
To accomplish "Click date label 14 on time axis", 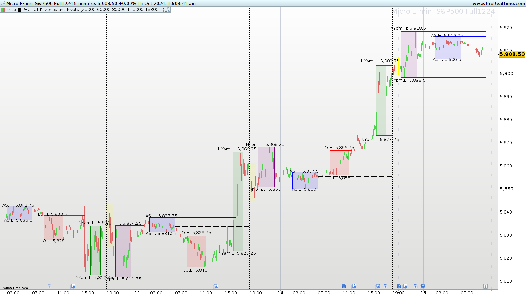I will click(280, 293).
